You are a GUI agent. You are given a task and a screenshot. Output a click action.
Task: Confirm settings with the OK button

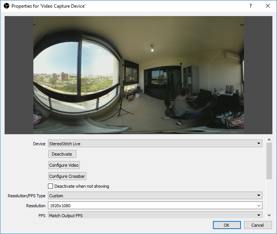(x=227, y=225)
